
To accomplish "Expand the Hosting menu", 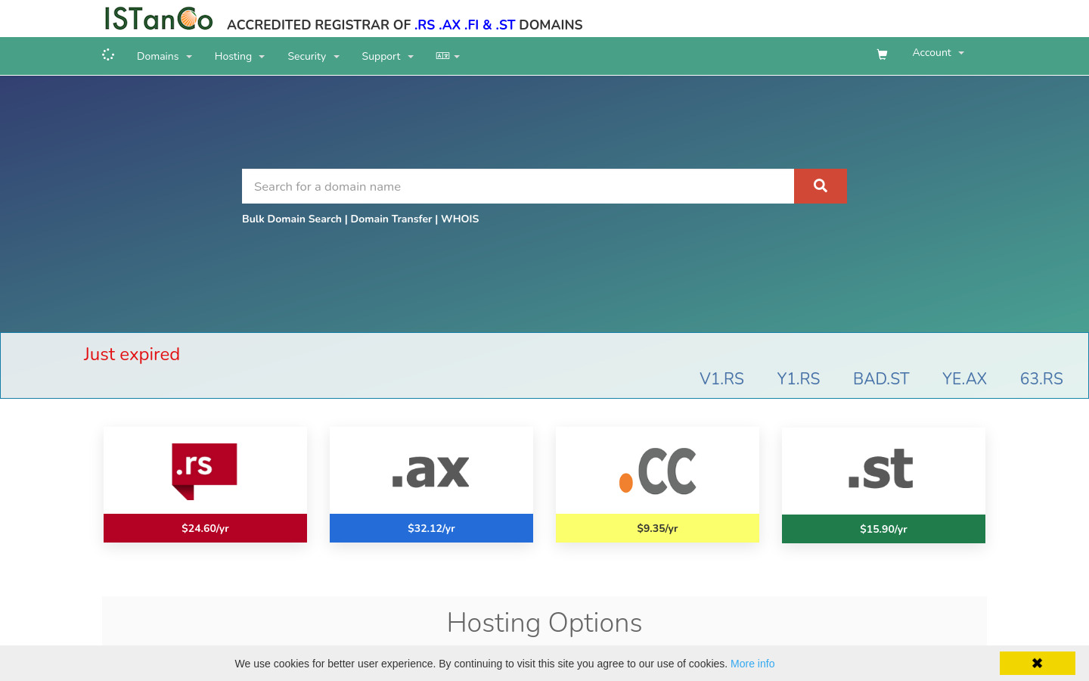I will click(x=240, y=56).
